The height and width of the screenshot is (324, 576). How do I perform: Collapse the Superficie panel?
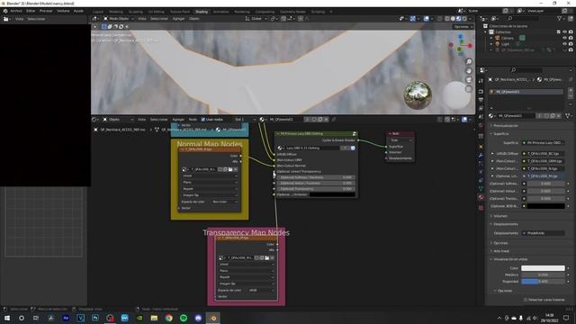pos(501,134)
